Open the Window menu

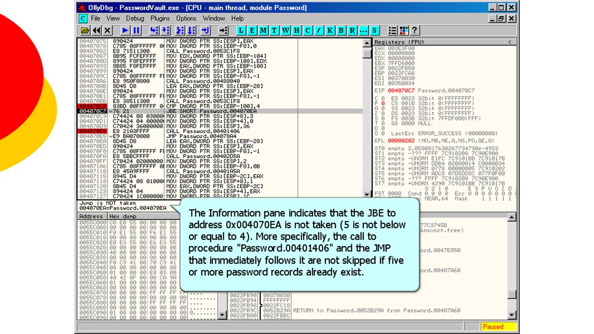click(x=214, y=19)
